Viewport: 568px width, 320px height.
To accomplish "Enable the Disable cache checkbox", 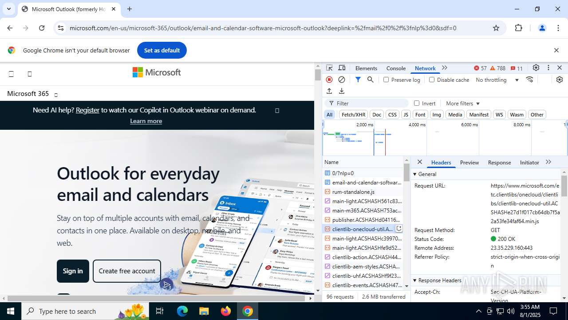I will click(432, 80).
